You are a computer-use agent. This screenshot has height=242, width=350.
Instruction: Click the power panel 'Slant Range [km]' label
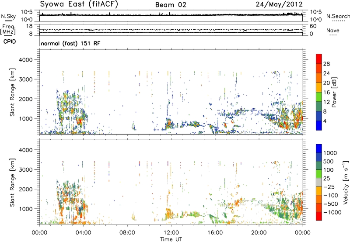pos(12,92)
